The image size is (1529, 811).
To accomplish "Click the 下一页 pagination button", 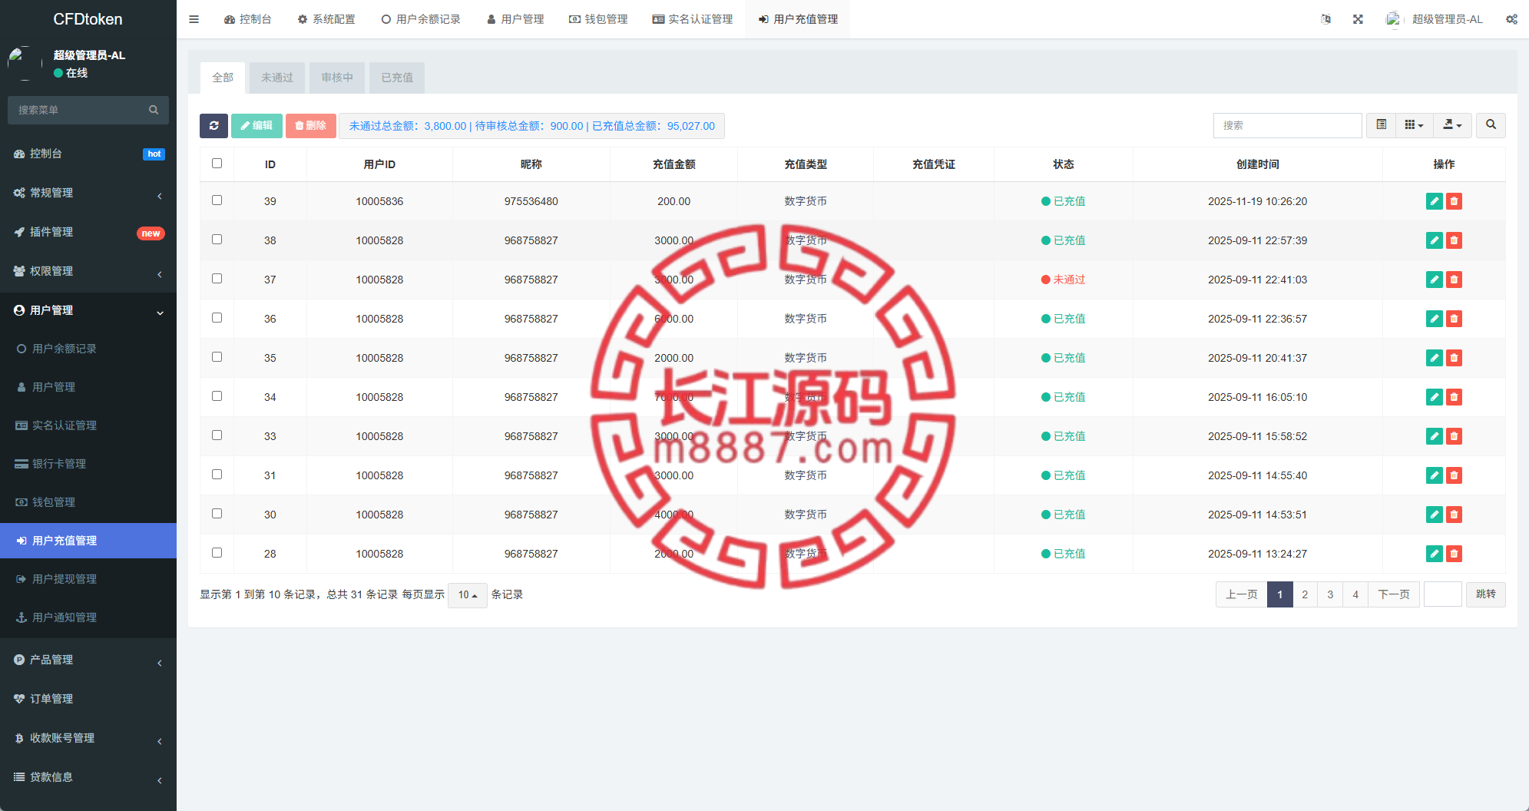I will coord(1394,594).
